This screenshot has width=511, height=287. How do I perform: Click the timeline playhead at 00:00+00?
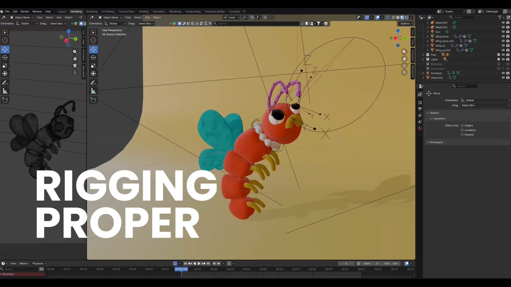(181, 269)
